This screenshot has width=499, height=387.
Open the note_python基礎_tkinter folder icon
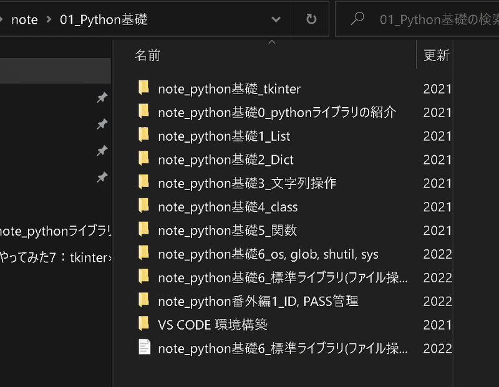(x=143, y=88)
